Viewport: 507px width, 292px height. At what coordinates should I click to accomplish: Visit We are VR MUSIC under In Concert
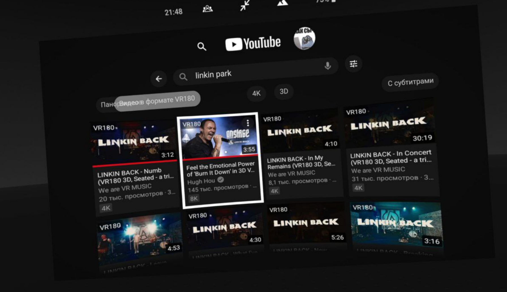click(x=378, y=170)
